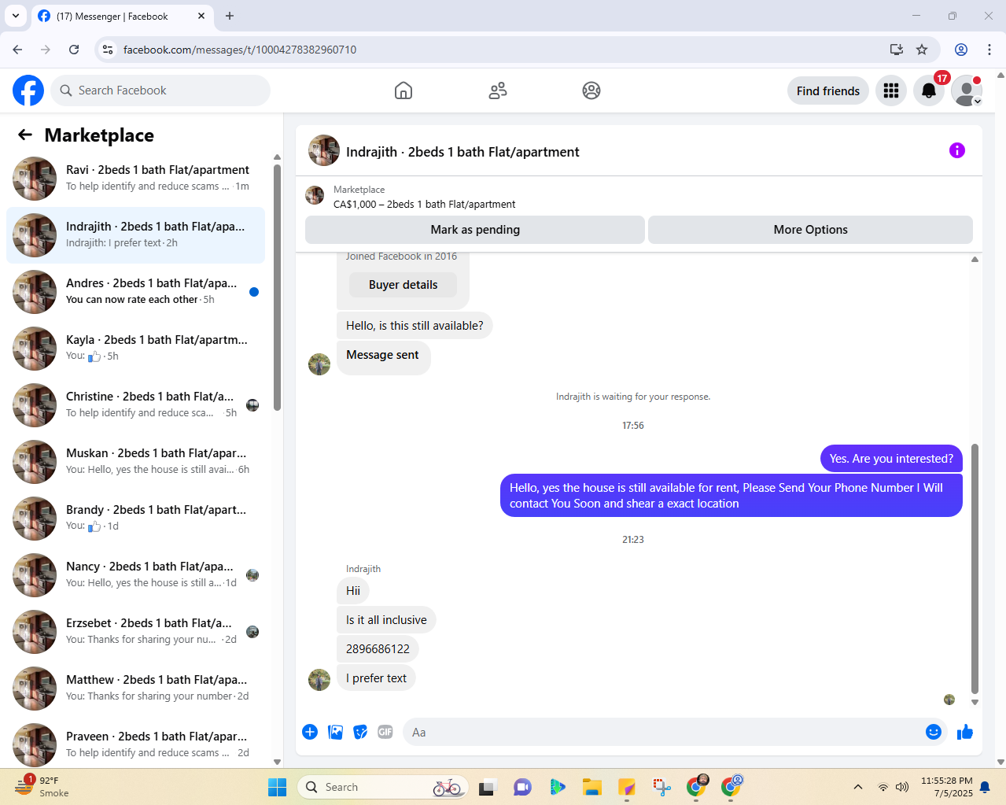This screenshot has width=1006, height=805.
Task: Open the emoji picker in message box
Action: 934,732
